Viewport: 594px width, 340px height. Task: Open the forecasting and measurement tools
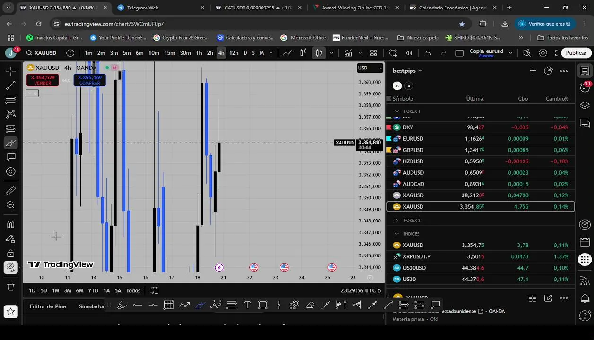[10, 128]
